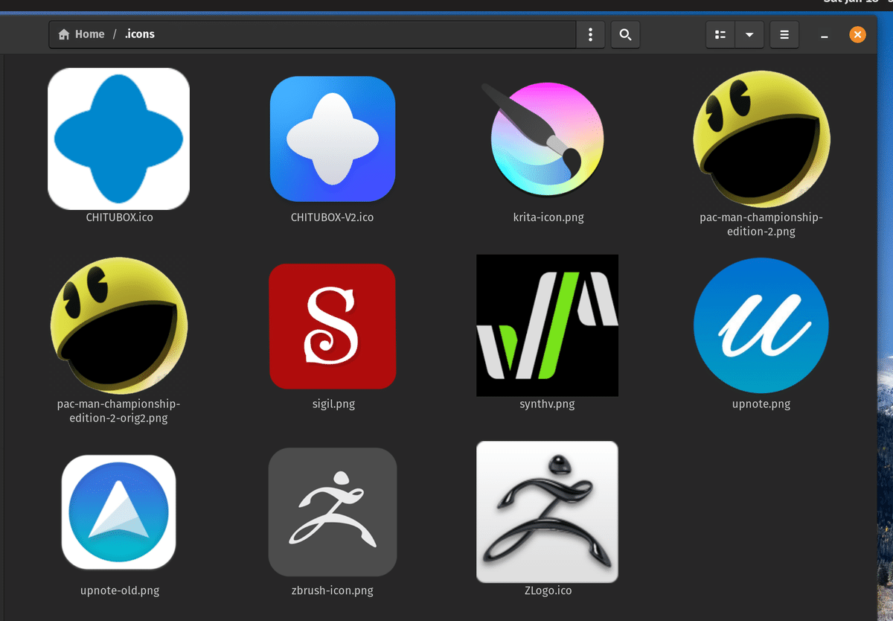
Task: Select the CHITUBOX-V2.ico blue icon
Action: (332, 138)
